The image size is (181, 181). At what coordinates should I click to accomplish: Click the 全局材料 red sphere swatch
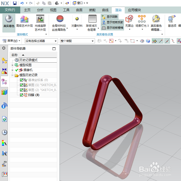60,19
